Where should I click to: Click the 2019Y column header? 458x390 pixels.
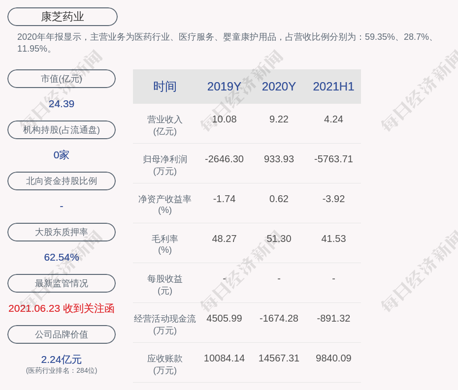[x=224, y=87]
